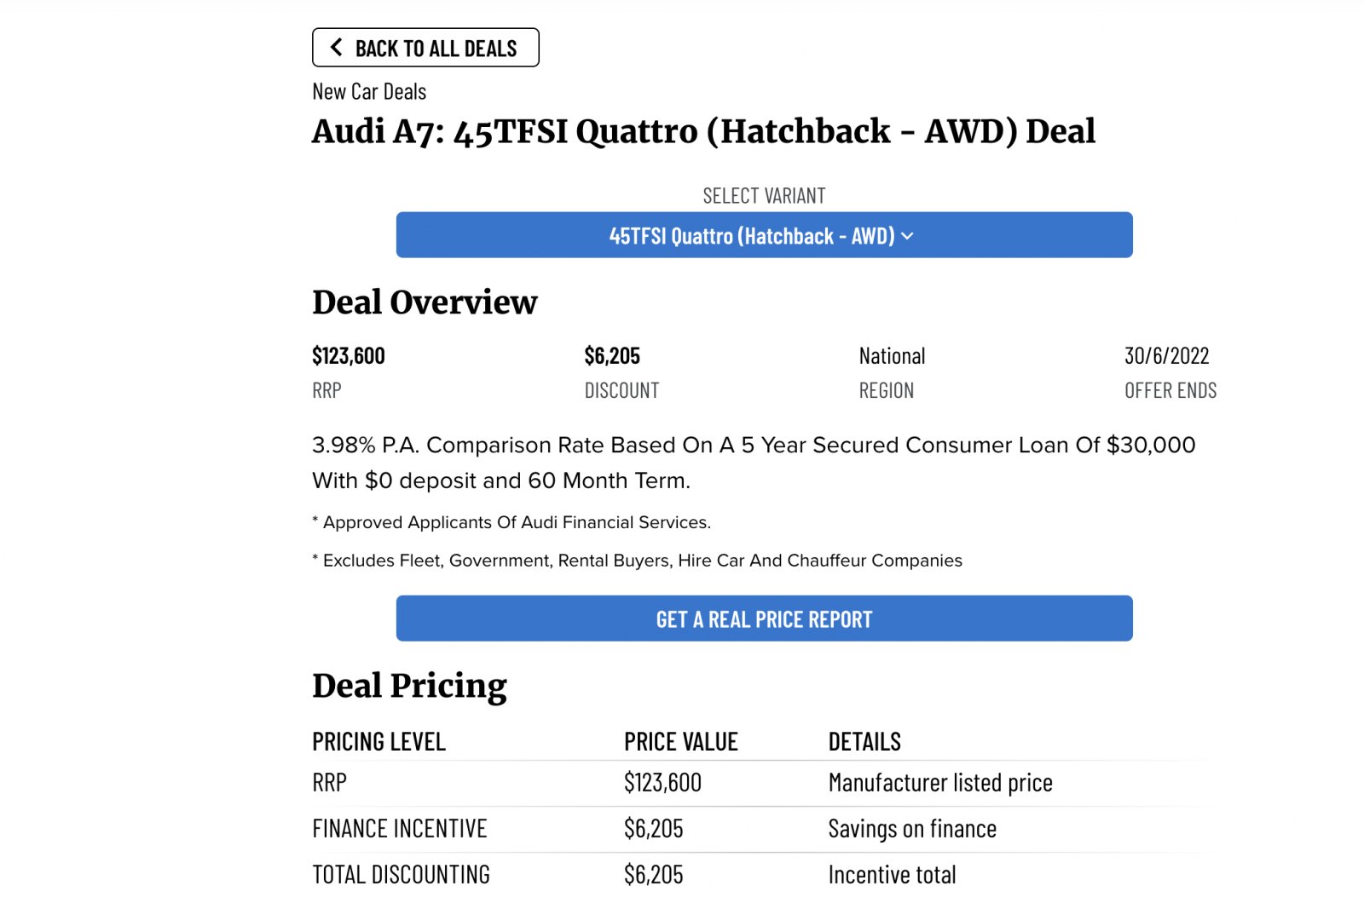Select BACK TO ALL DEALS
1364x909 pixels.
pos(425,47)
